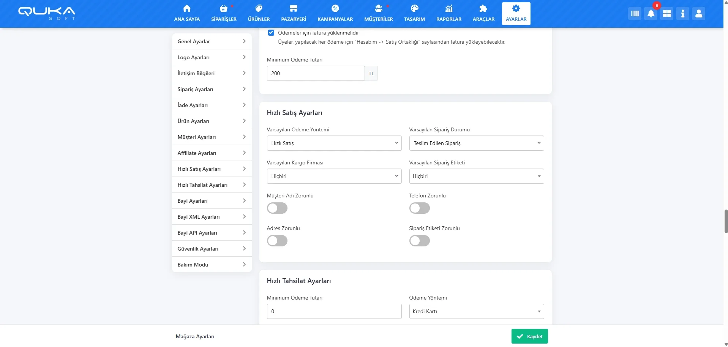This screenshot has height=347, width=728.
Task: Open Kampanyalar percent icon
Action: point(335,9)
